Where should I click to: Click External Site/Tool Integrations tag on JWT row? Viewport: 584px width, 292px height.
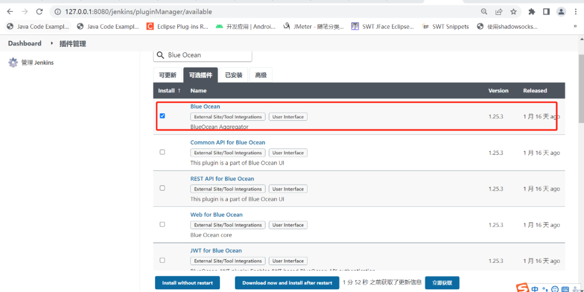(228, 261)
